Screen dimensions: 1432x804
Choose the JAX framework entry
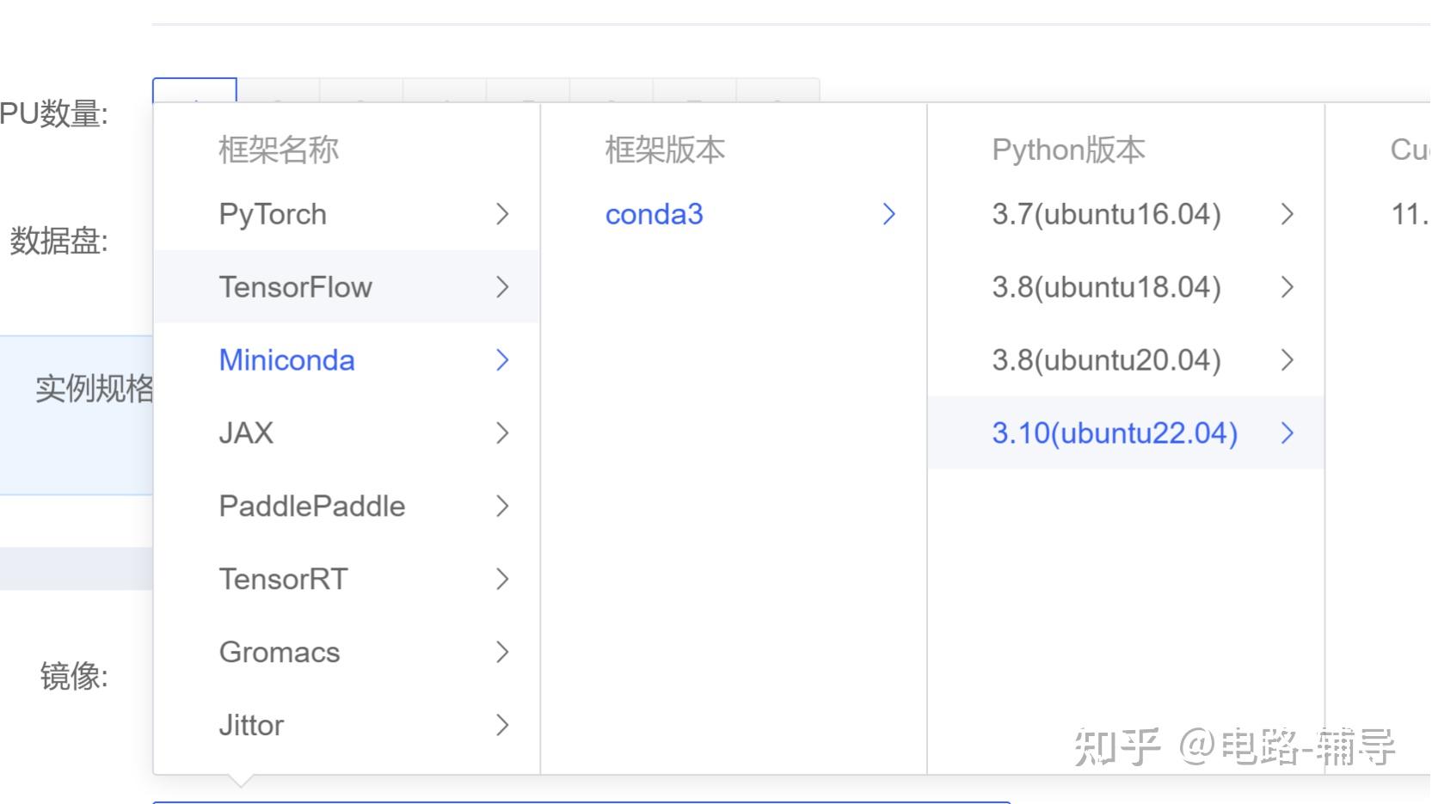pos(246,433)
